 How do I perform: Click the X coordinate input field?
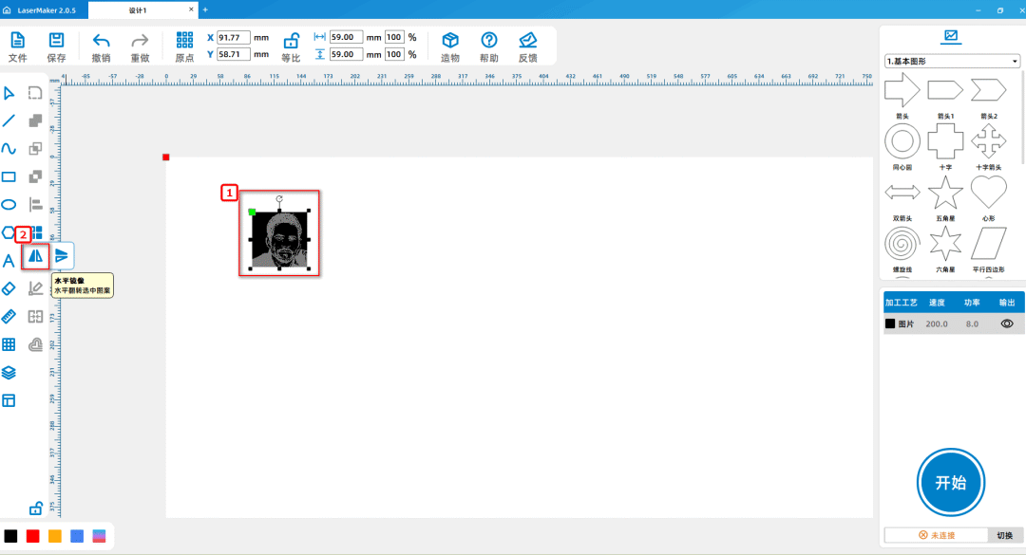click(x=233, y=38)
